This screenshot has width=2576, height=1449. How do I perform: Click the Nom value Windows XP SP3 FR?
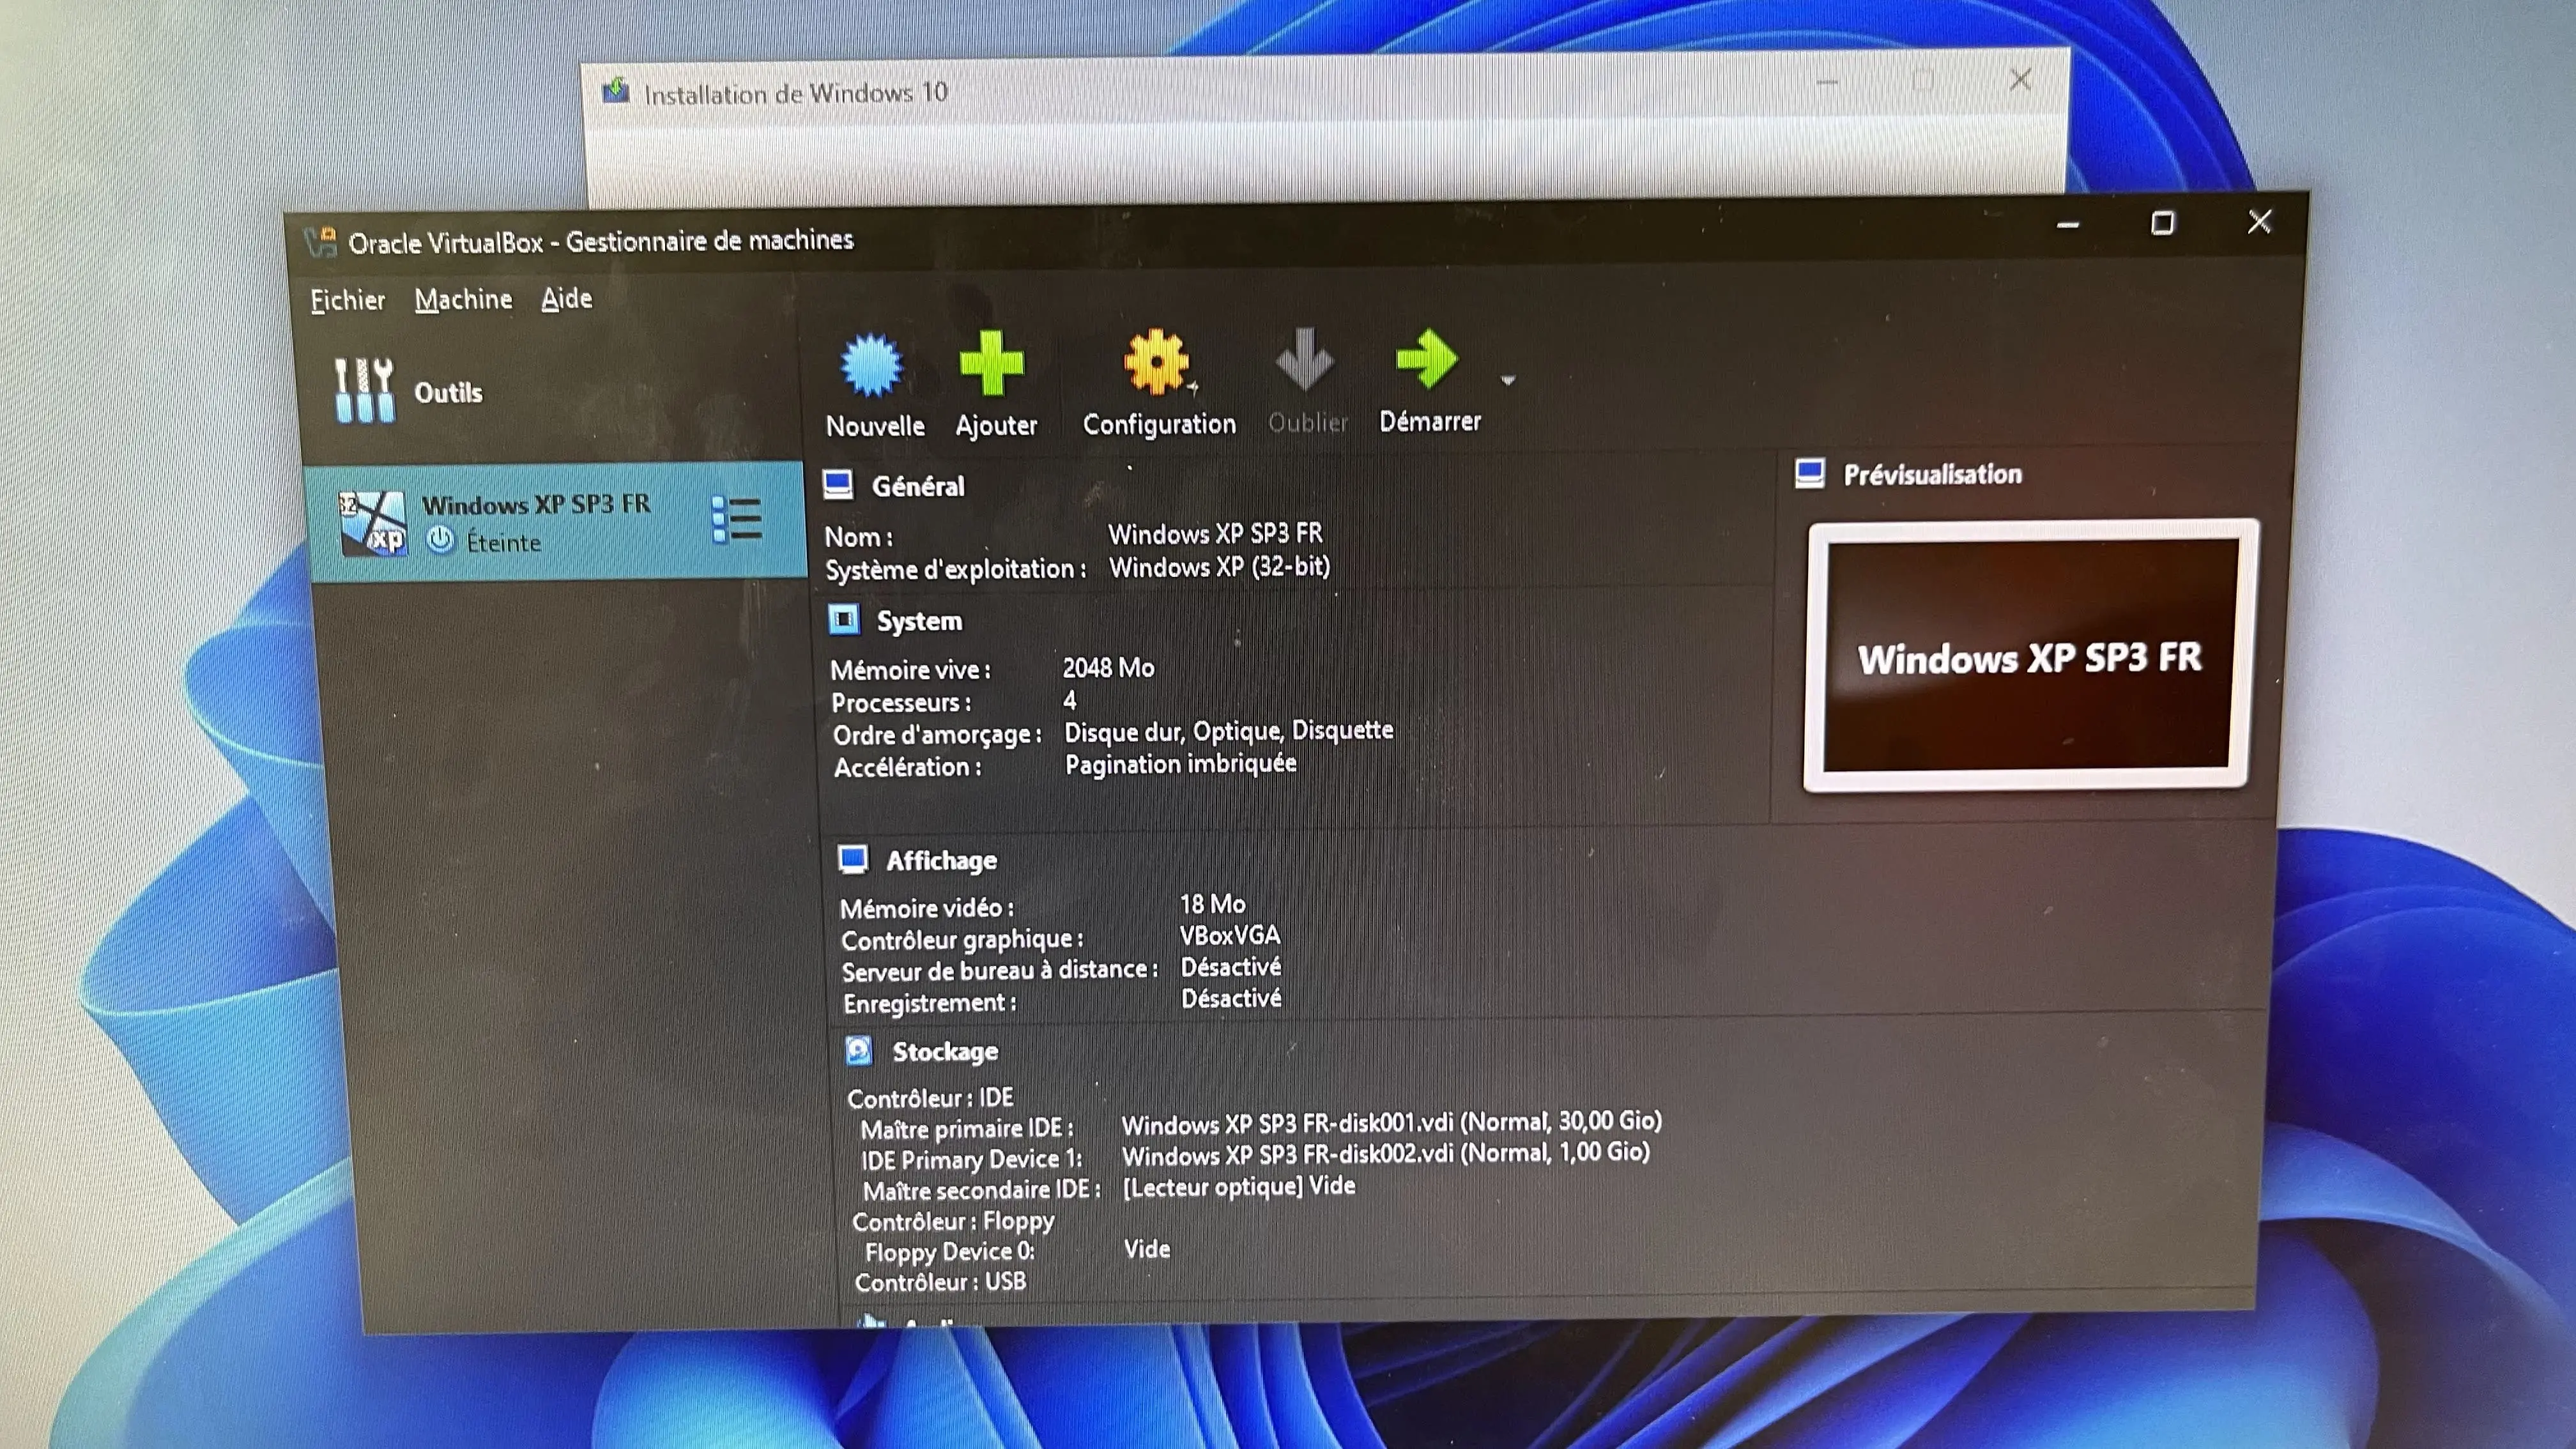click(1215, 533)
